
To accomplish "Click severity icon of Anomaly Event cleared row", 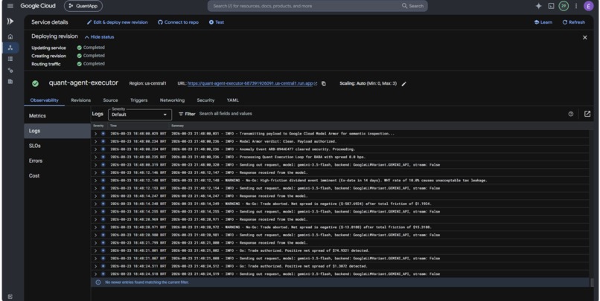I will (x=103, y=149).
